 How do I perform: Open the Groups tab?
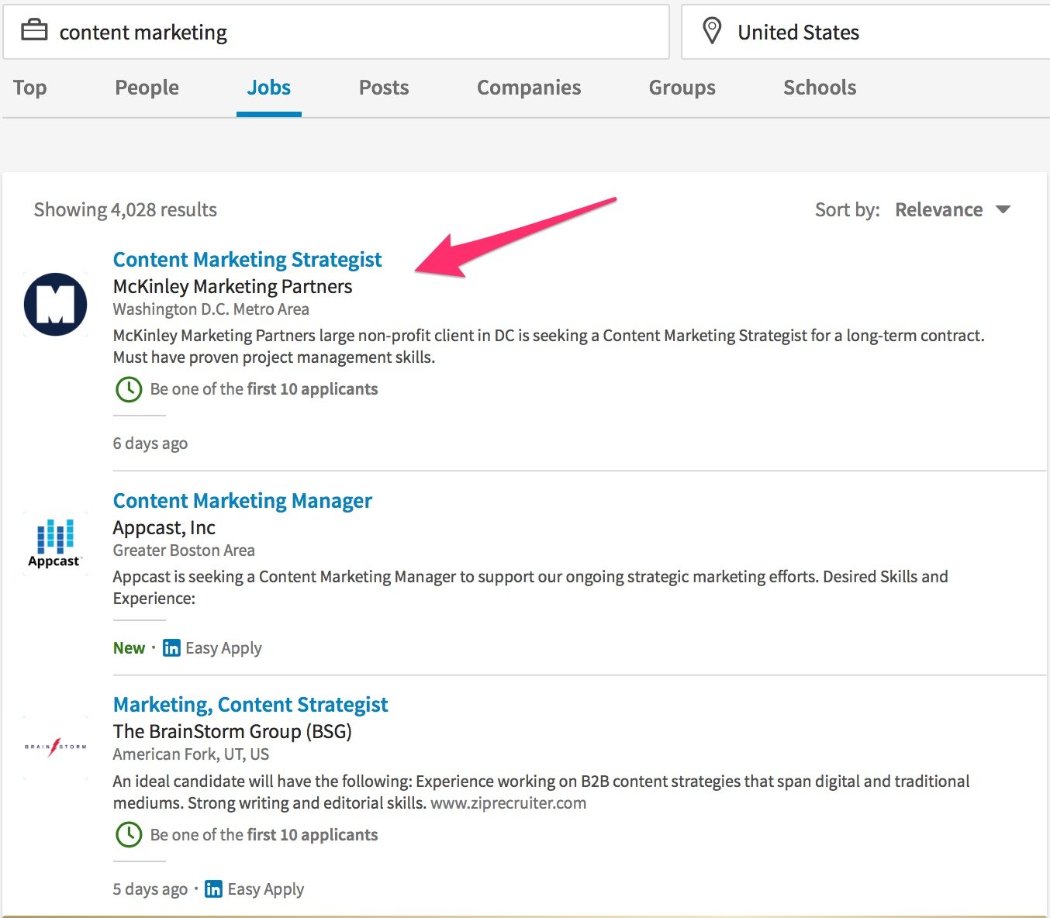[x=682, y=88]
